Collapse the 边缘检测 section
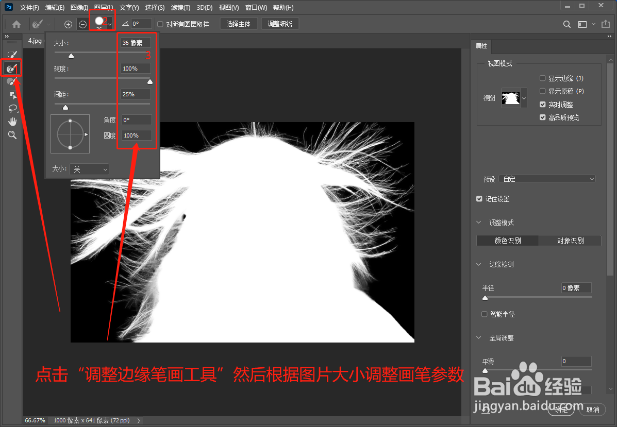 point(479,264)
